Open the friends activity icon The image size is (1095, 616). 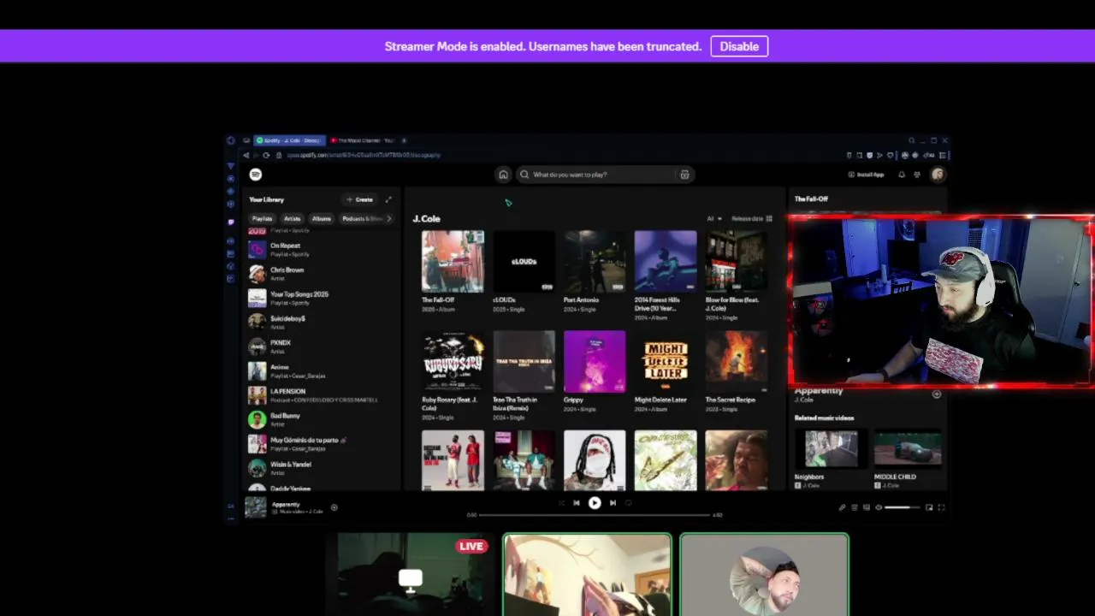pos(917,175)
